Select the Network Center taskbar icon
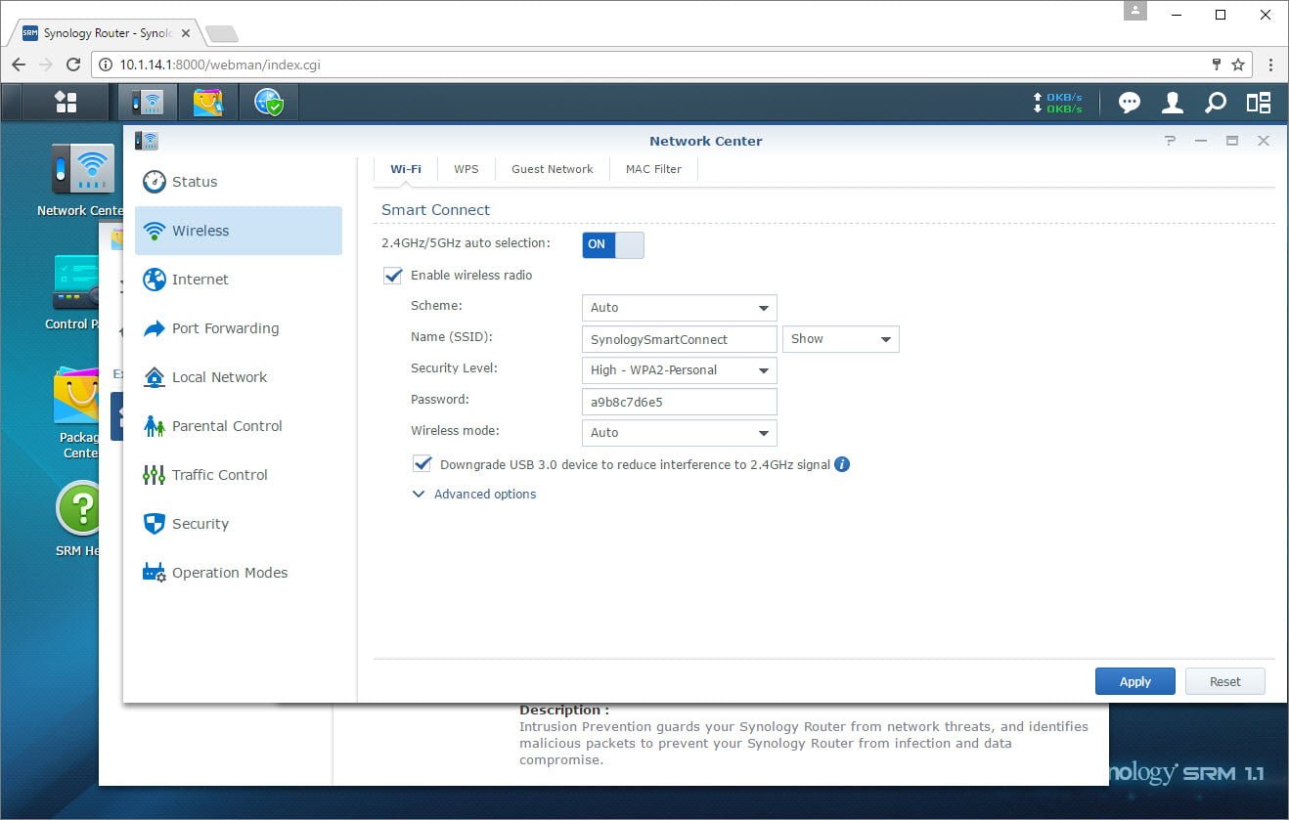1289x820 pixels. (x=148, y=102)
